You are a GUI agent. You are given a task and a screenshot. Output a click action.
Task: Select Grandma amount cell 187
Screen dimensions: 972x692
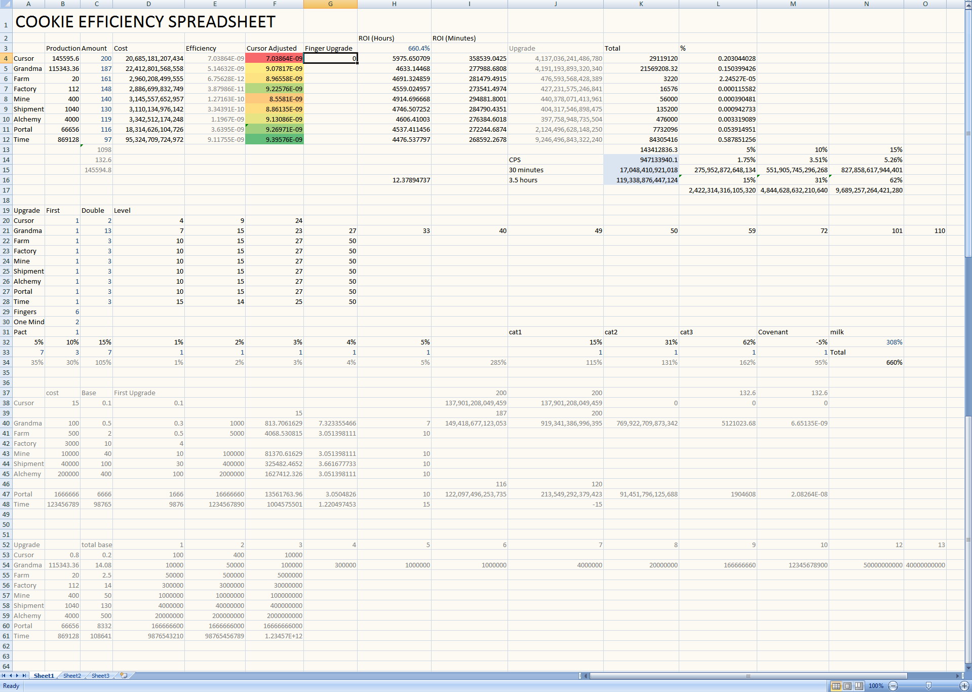(x=96, y=68)
